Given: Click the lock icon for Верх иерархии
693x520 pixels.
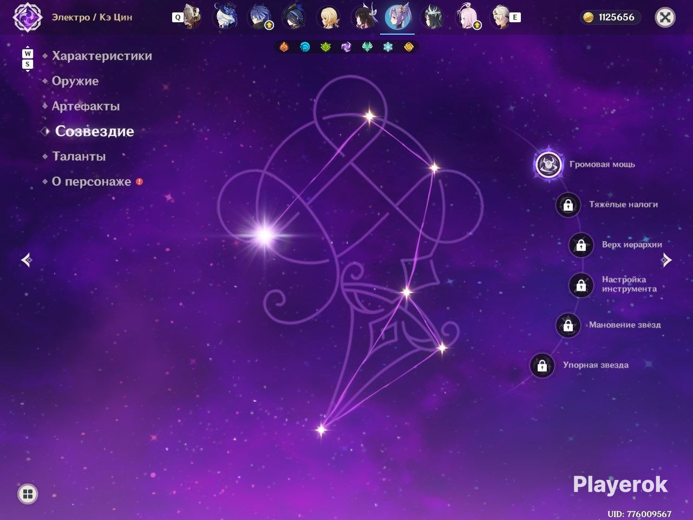Looking at the screenshot, I should coord(581,245).
